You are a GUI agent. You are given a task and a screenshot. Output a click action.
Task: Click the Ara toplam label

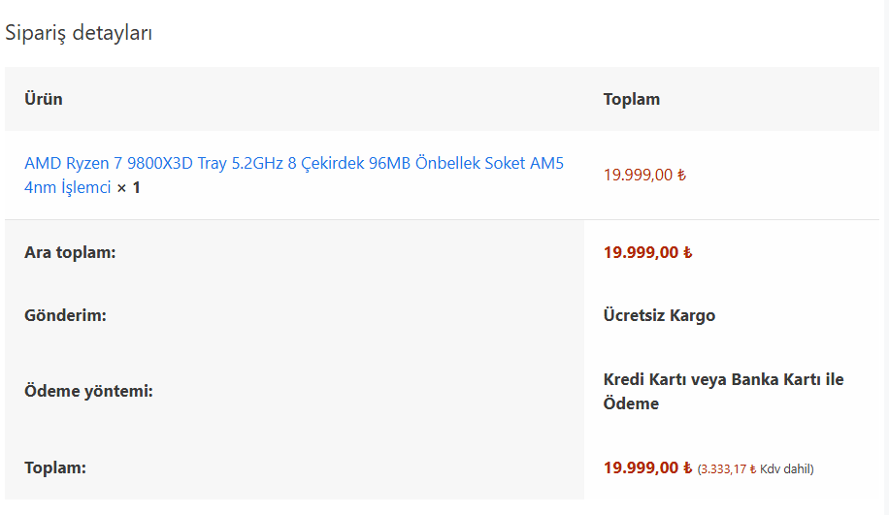[x=70, y=252]
